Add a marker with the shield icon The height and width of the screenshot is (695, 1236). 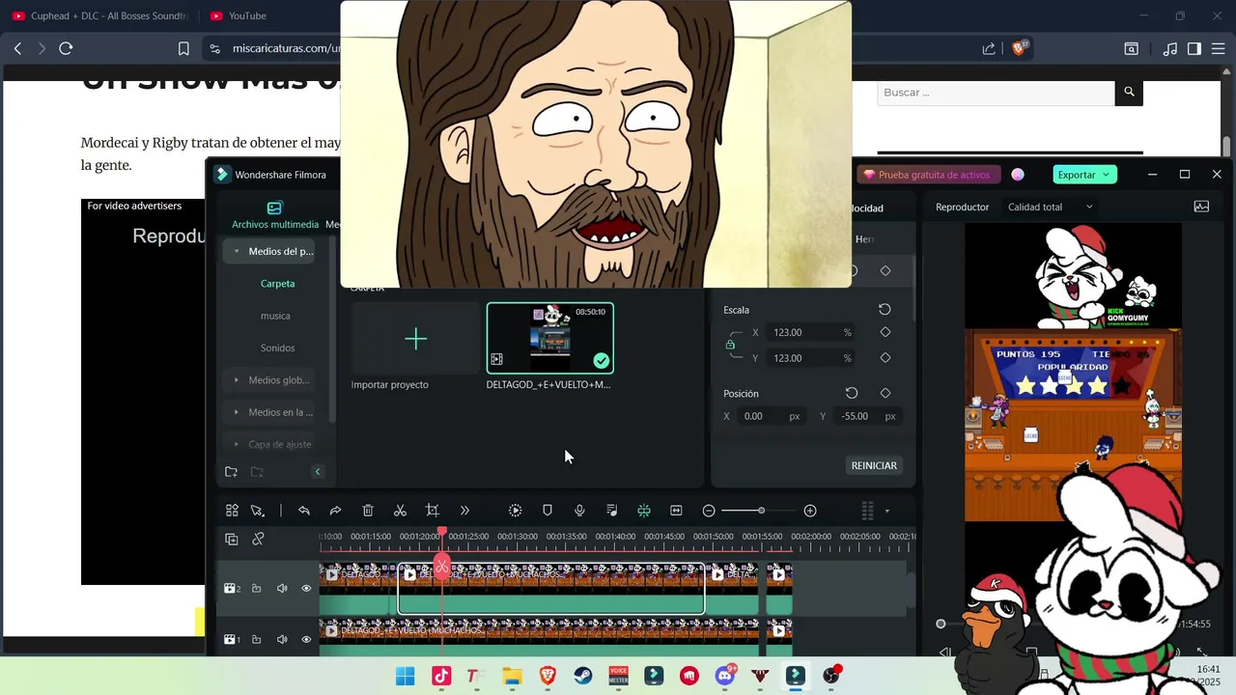tap(548, 511)
